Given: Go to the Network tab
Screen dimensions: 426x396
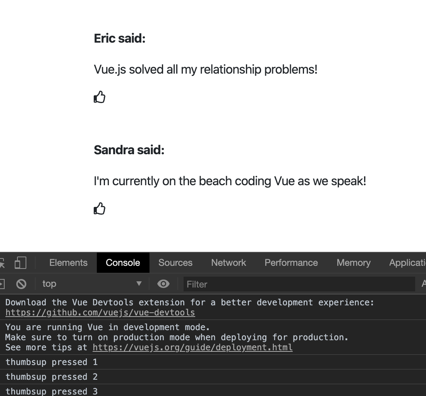Looking at the screenshot, I should click(x=228, y=263).
